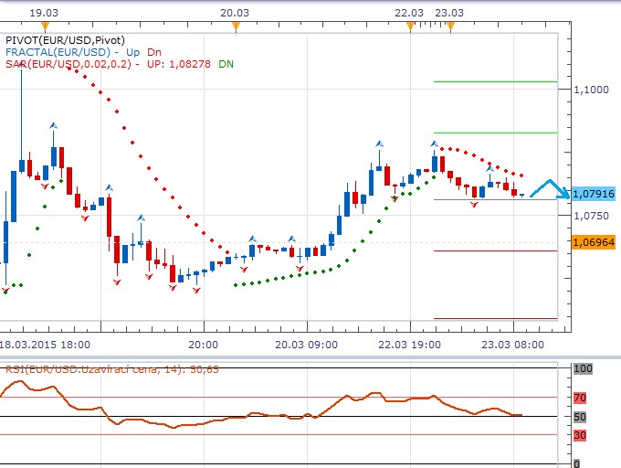621x468 pixels.
Task: Click the 20.03 orange day marker triangle
Action: [236, 27]
